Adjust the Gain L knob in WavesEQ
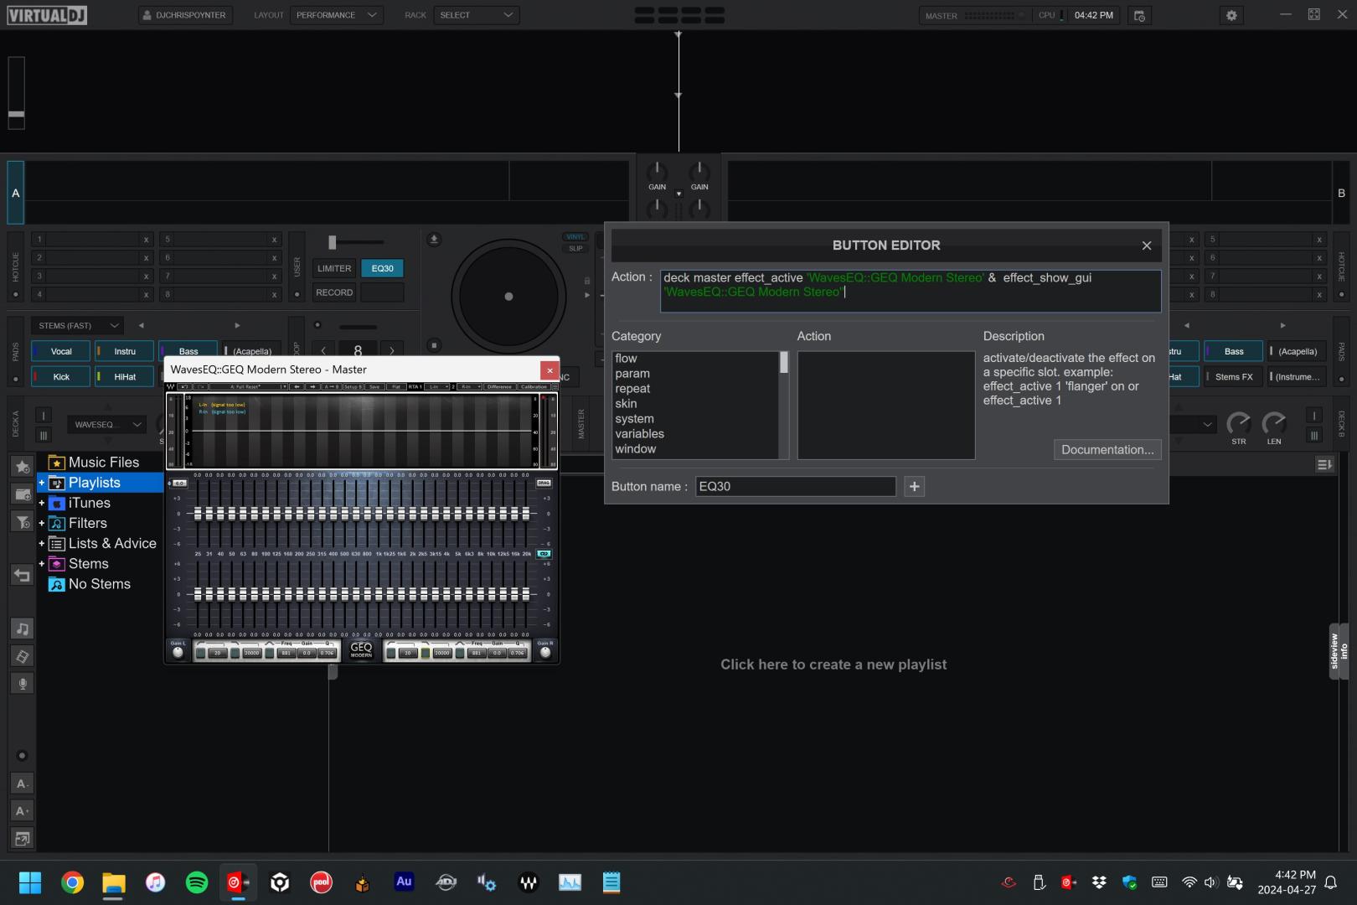 (x=178, y=652)
